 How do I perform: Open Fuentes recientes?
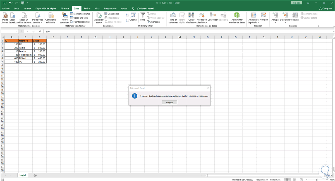pos(80,22)
